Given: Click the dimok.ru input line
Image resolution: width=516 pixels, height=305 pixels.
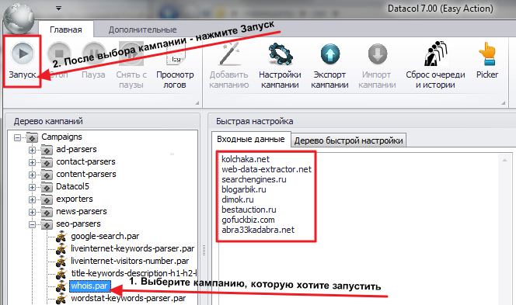Looking at the screenshot, I should pos(237,199).
